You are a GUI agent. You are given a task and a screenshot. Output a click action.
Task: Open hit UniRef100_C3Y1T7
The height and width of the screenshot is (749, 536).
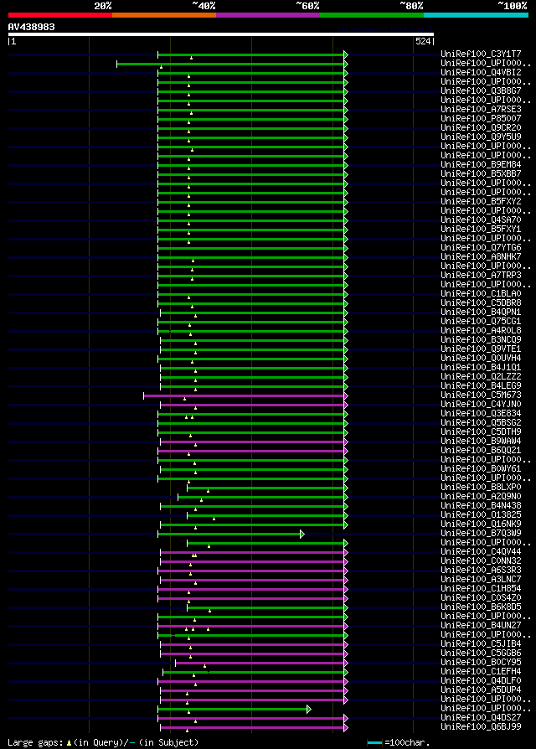point(481,54)
